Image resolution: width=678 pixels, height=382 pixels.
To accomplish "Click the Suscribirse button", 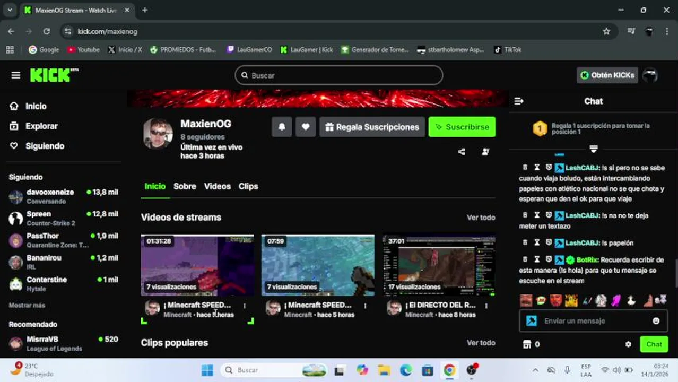I will click(x=462, y=127).
